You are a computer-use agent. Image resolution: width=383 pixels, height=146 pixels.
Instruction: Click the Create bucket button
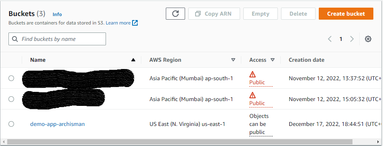pos(346,14)
